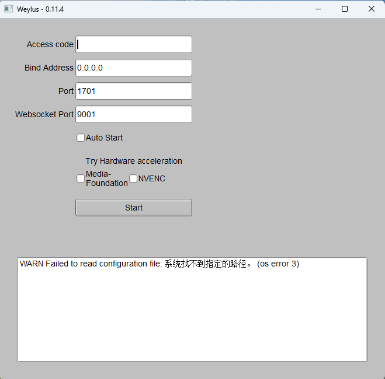The height and width of the screenshot is (379, 385).
Task: Click the Weylus app icon in title bar
Action: click(x=8, y=9)
